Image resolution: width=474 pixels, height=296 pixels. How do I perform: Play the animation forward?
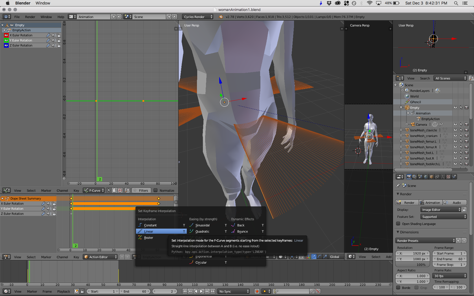tap(201, 291)
